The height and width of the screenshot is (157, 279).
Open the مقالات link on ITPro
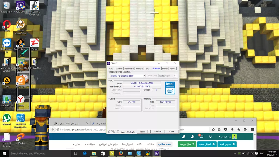click(x=150, y=144)
